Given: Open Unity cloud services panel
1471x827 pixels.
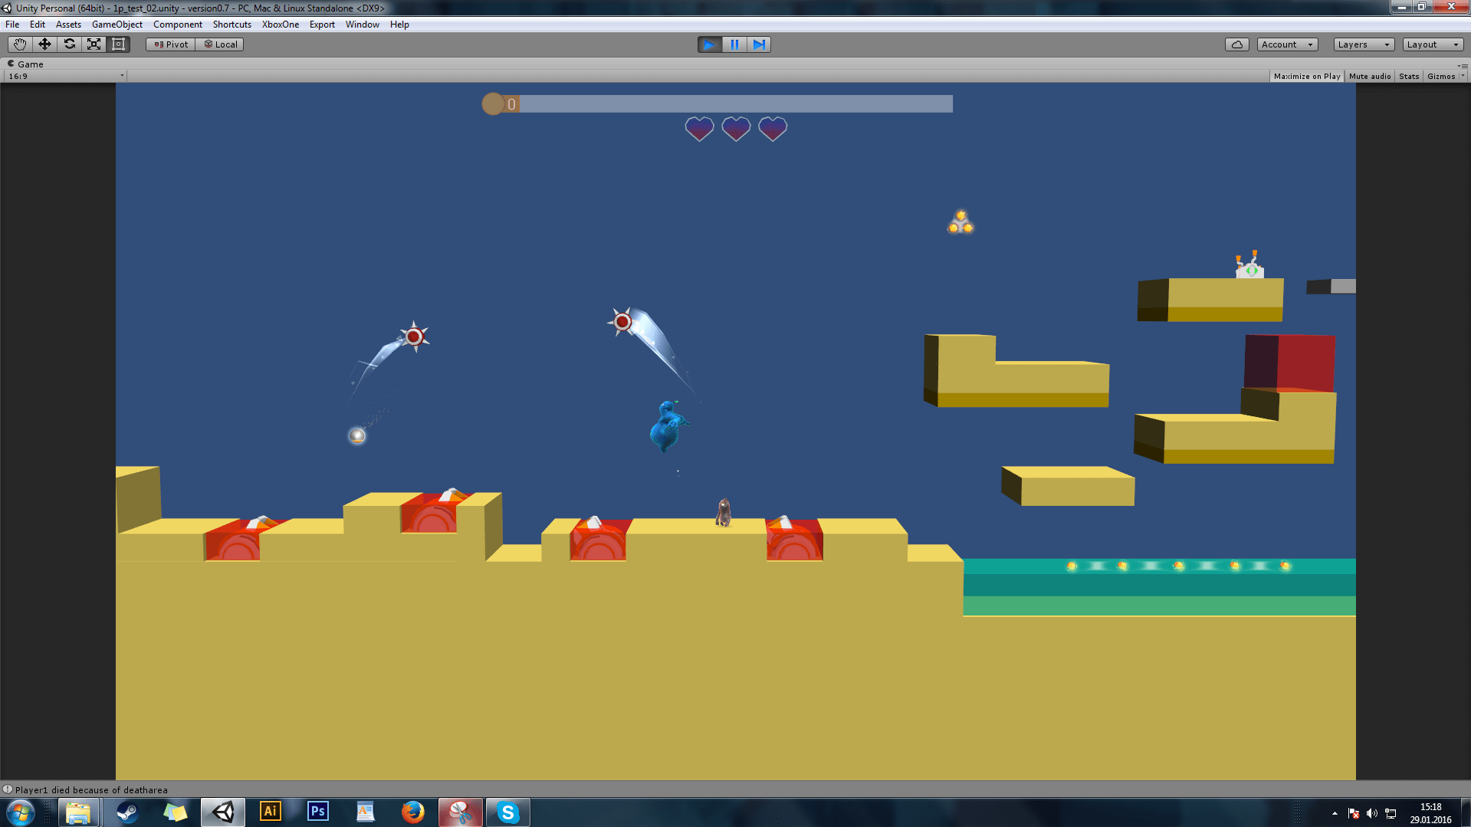Looking at the screenshot, I should 1236,44.
